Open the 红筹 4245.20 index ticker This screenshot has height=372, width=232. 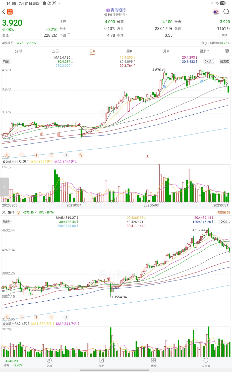(x=13, y=363)
